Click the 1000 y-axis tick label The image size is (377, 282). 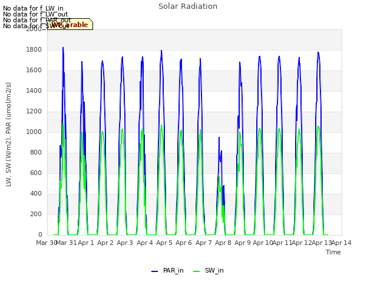pos(34,132)
